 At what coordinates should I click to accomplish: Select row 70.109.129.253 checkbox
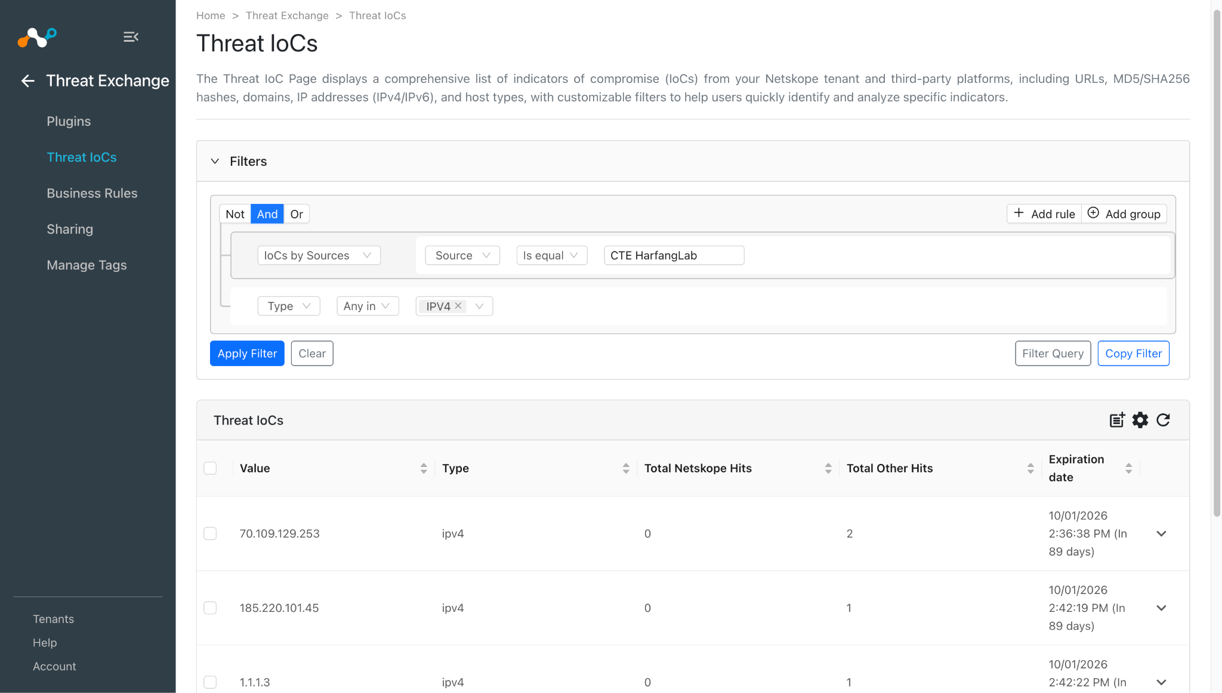pos(210,533)
